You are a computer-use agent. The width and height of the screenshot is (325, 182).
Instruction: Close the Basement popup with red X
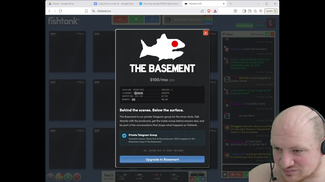(x=206, y=33)
